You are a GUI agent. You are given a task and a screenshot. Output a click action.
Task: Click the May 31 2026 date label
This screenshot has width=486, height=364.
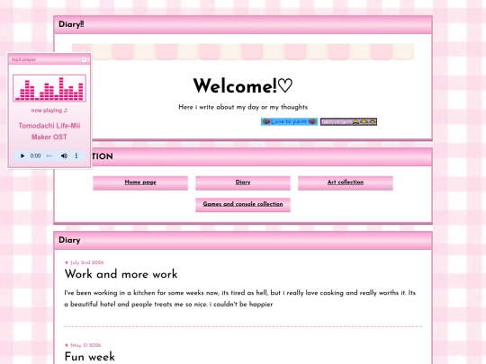(83, 345)
